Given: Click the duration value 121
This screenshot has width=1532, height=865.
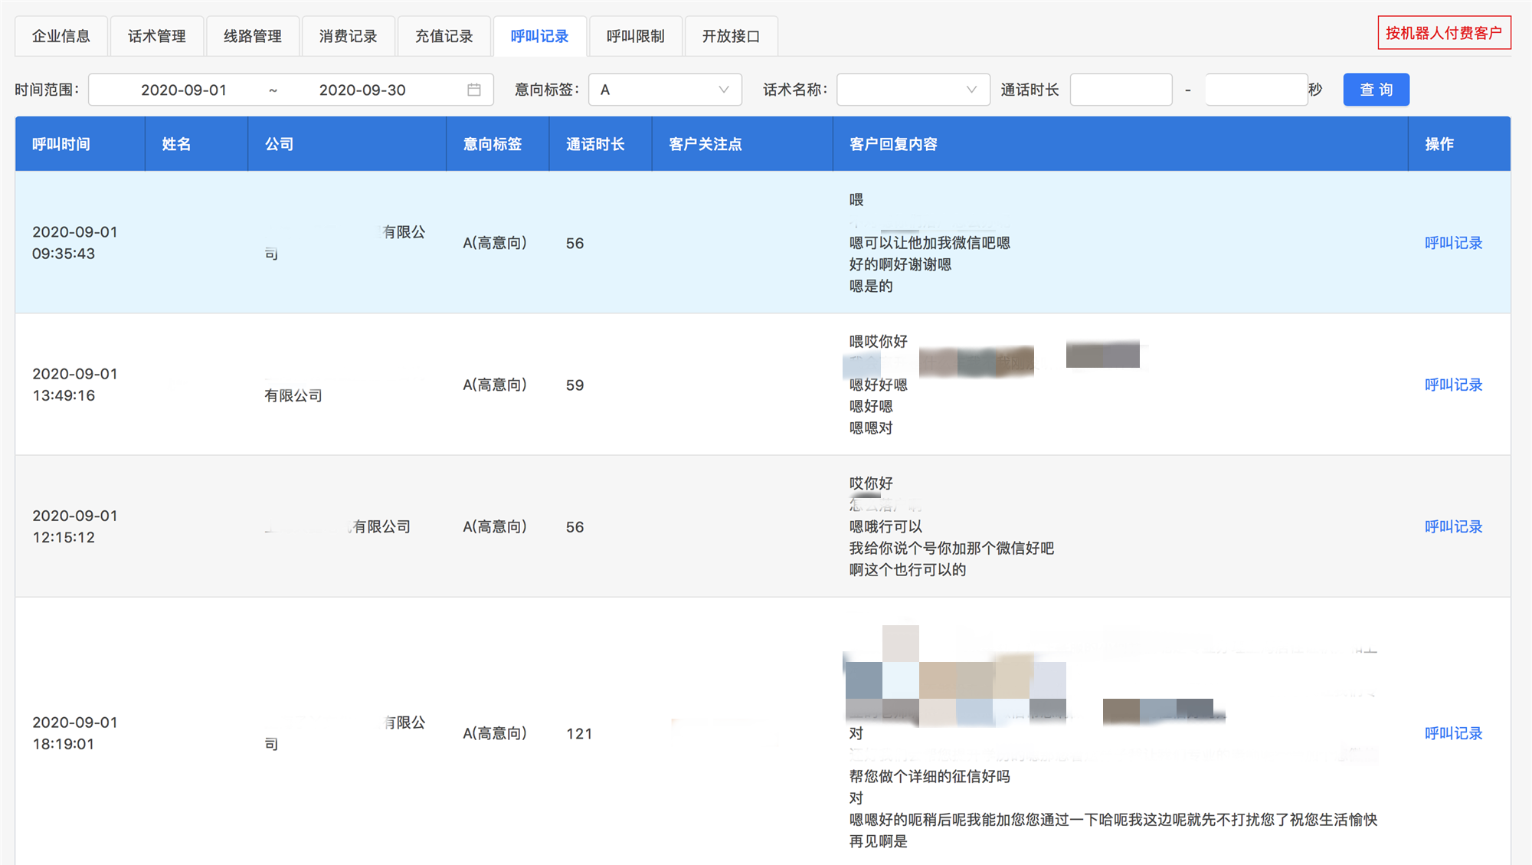Looking at the screenshot, I should pos(579,734).
